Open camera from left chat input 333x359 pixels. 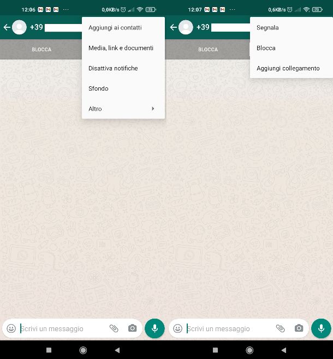(132, 328)
